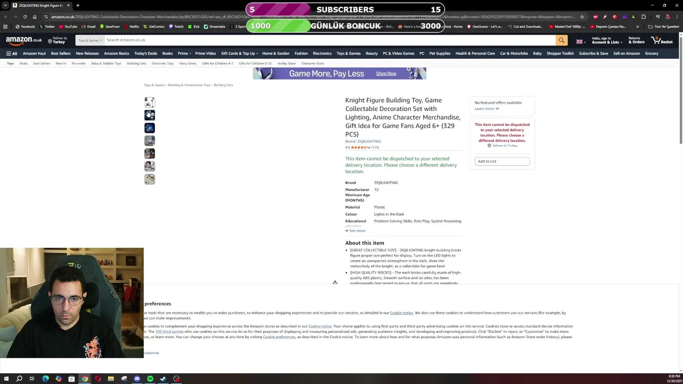The height and width of the screenshot is (384, 683).
Task: Open Spotify from the taskbar
Action: [x=150, y=379]
